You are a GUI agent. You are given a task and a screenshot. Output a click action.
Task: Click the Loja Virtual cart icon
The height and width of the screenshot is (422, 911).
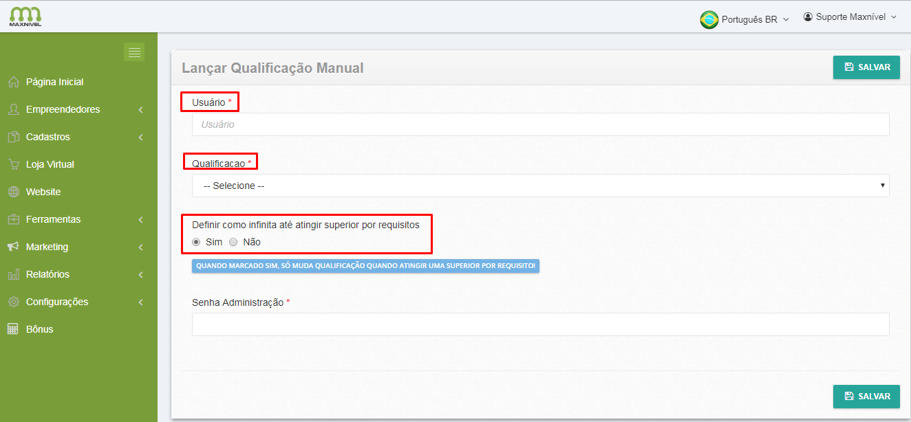[13, 165]
